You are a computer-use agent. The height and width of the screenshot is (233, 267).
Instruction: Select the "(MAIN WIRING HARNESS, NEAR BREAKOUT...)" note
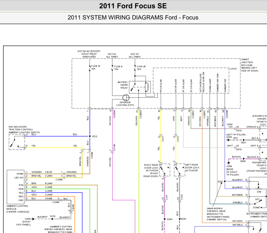[x=218, y=214]
